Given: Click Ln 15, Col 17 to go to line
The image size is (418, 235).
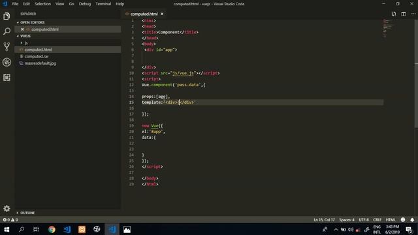Looking at the screenshot, I should 324,220.
